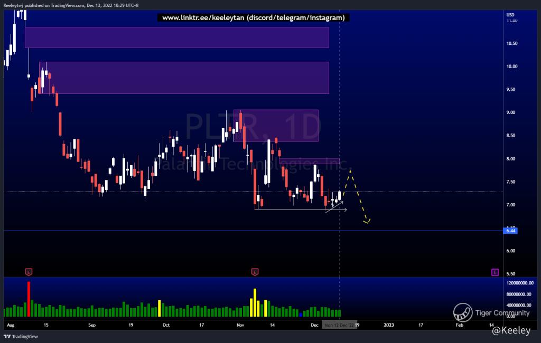Click the 40000000.00 volume axis label
Viewport: 541px width, 343px height.
click(x=520, y=306)
